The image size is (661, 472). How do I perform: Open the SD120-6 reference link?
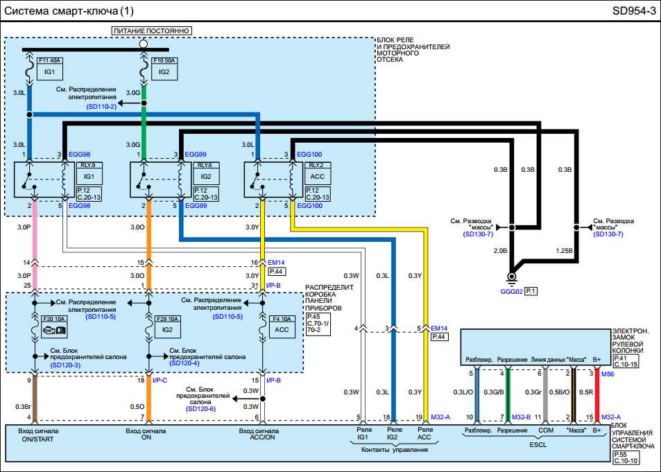coord(202,410)
